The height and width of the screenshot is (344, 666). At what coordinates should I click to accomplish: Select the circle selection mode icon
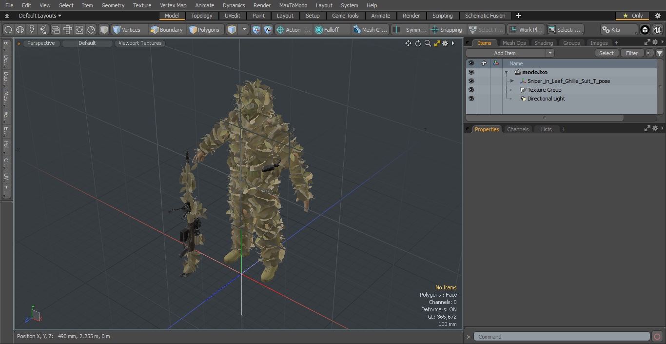pyautogui.click(x=8, y=30)
